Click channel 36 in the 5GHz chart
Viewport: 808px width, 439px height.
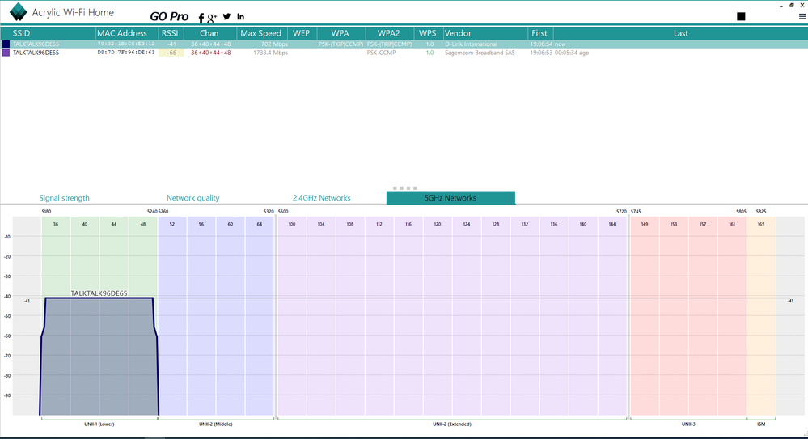pyautogui.click(x=56, y=224)
